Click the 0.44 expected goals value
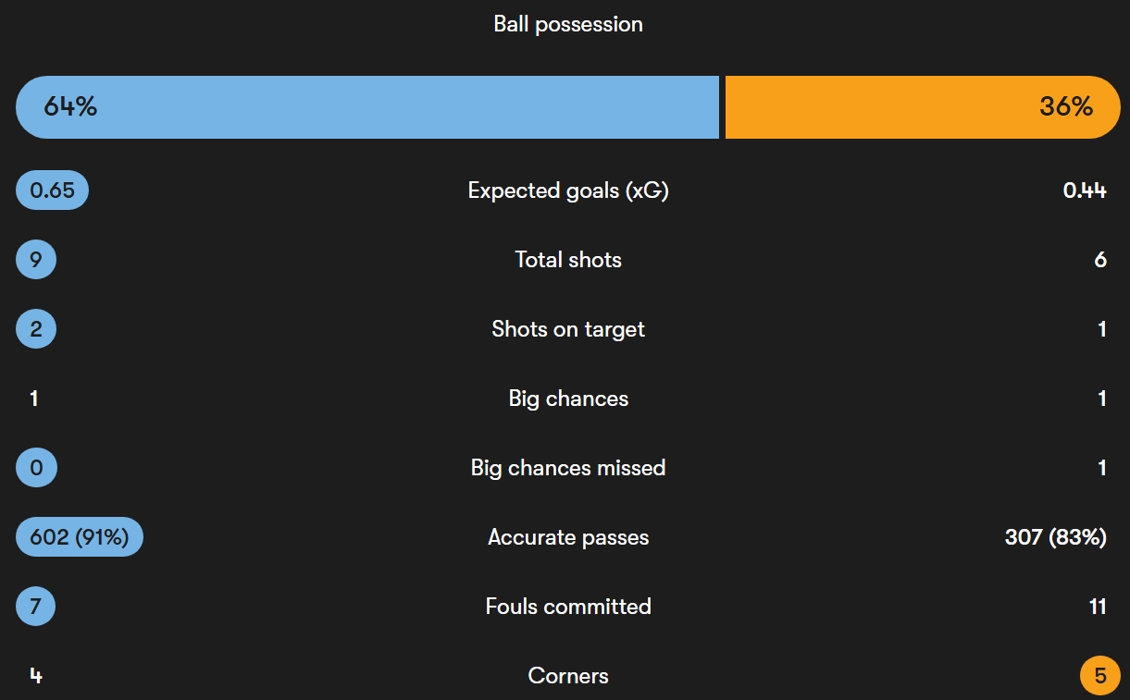This screenshot has height=700, width=1130. coord(1085,190)
